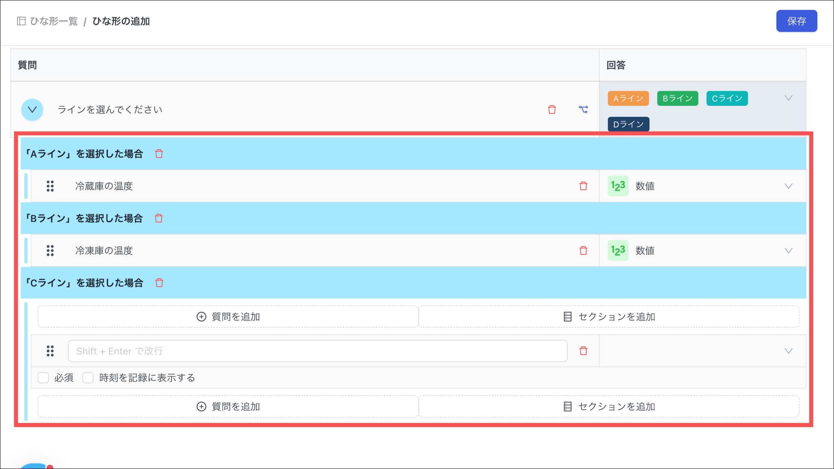
Task: Click drag handle of 冷蔵庫の温度 row
Action: pyautogui.click(x=50, y=186)
